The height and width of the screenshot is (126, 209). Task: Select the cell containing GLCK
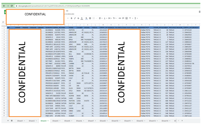72,88
